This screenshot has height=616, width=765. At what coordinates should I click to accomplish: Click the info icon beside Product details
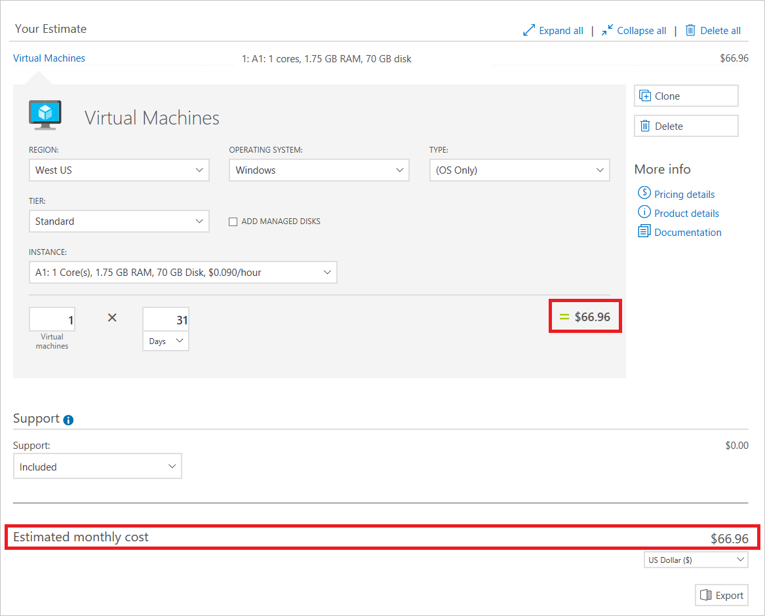[644, 212]
